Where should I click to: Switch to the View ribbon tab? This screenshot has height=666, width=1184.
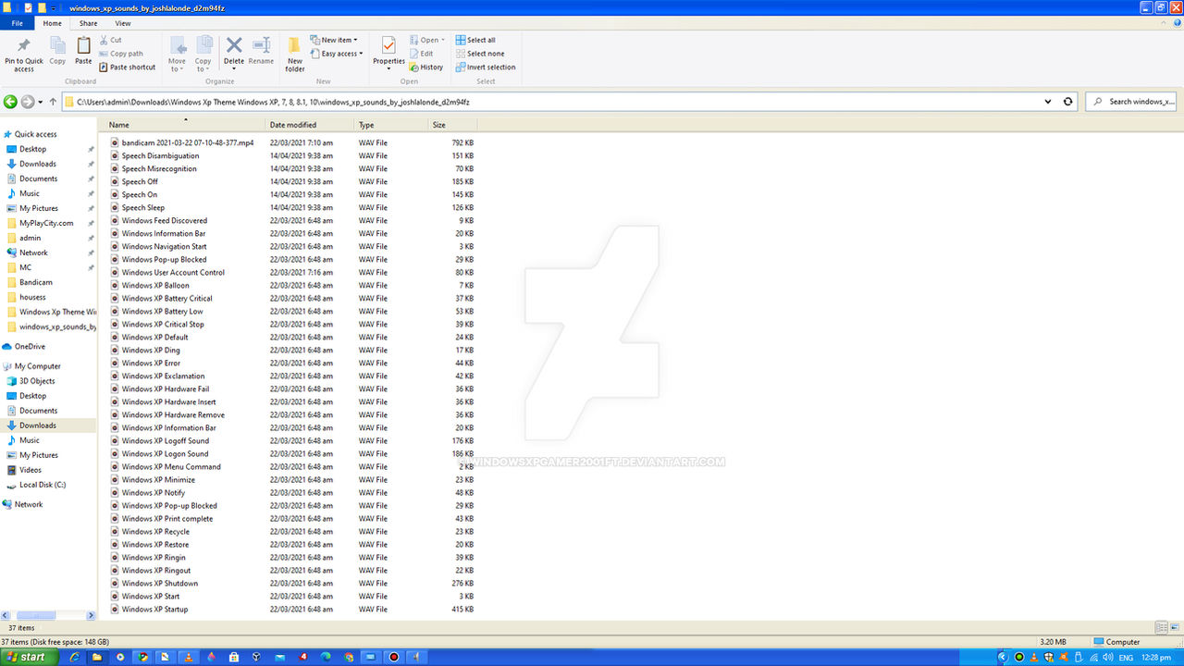pos(122,23)
